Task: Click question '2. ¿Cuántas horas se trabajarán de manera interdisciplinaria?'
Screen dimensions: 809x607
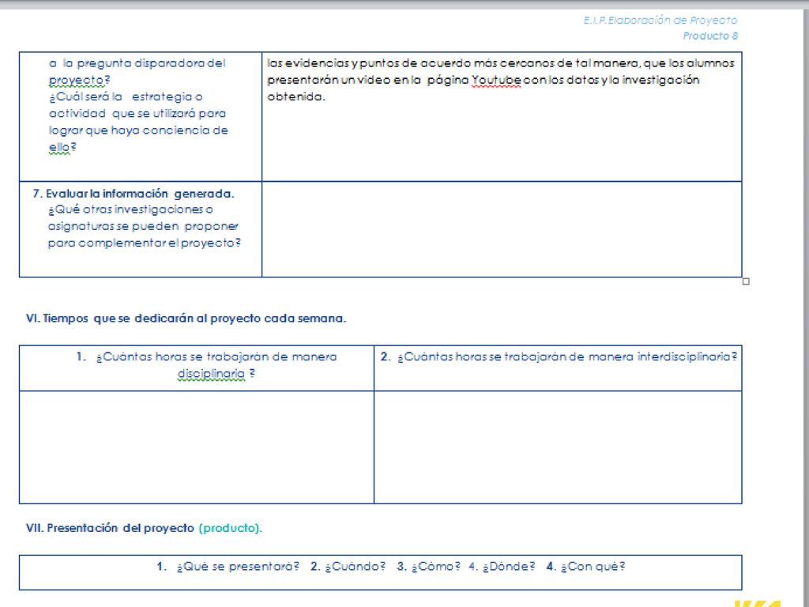Action: (559, 356)
